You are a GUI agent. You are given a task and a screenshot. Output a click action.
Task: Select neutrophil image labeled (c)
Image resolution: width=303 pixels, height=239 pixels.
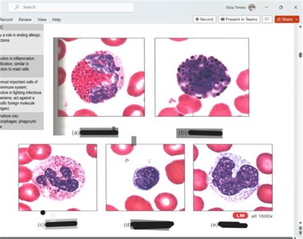[58, 177]
